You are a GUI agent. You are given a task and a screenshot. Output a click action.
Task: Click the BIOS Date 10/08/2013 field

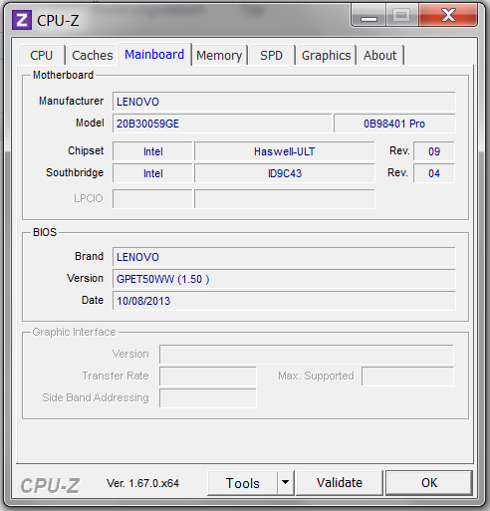pos(284,301)
